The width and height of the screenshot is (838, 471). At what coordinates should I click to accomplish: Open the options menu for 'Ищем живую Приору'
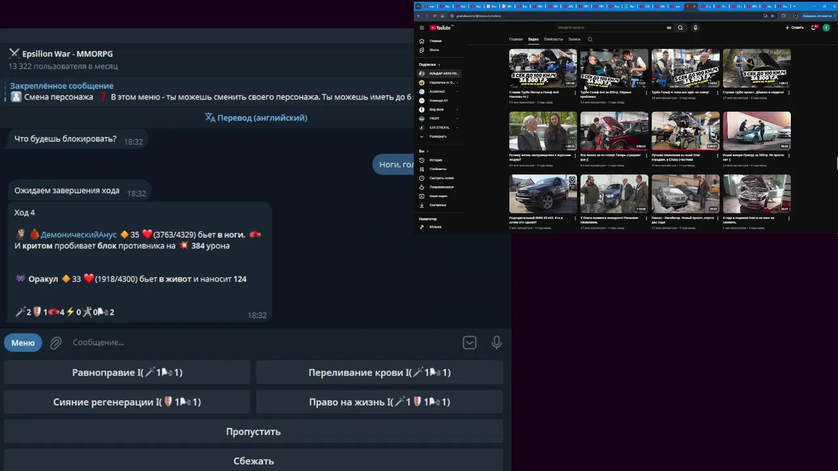point(788,156)
